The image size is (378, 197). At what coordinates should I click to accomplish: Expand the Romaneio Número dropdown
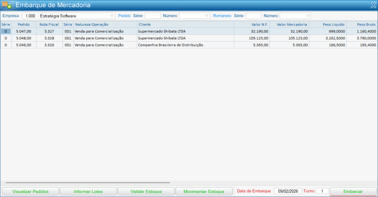(307, 16)
